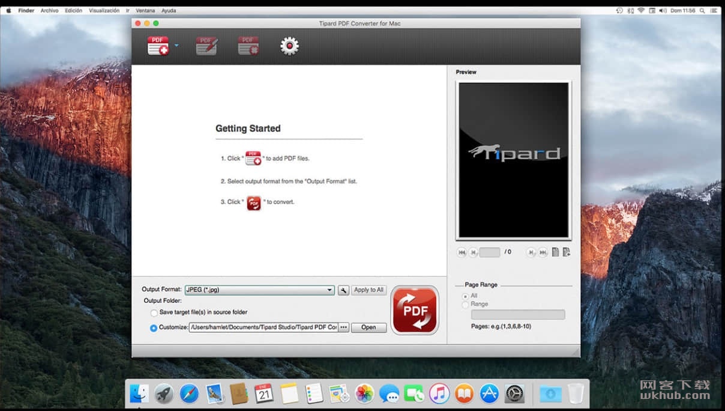
Task: Open Messages in the Dock
Action: coord(389,394)
